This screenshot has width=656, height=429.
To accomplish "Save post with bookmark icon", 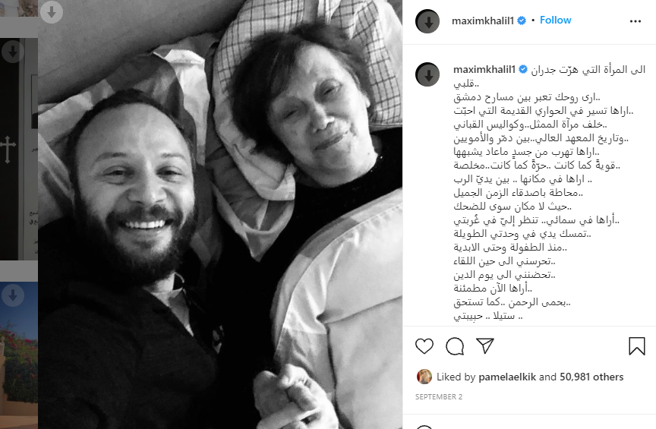I will [637, 346].
